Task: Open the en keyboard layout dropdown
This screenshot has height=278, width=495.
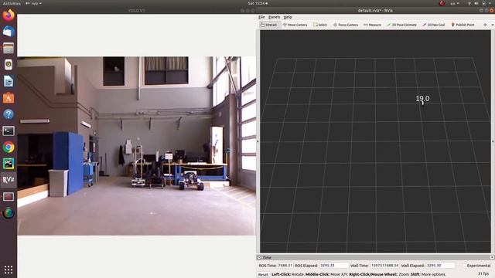Action: pos(454,3)
